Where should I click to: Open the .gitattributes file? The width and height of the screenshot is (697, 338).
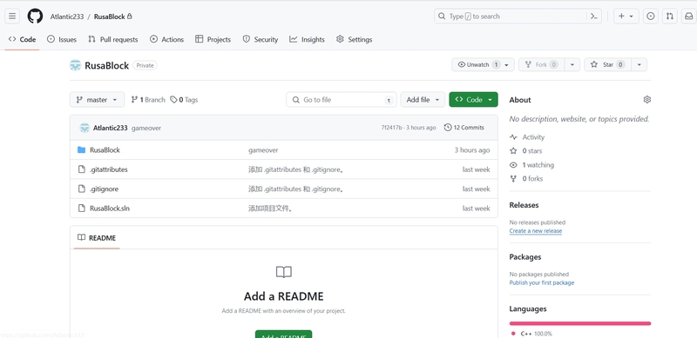pyautogui.click(x=108, y=169)
